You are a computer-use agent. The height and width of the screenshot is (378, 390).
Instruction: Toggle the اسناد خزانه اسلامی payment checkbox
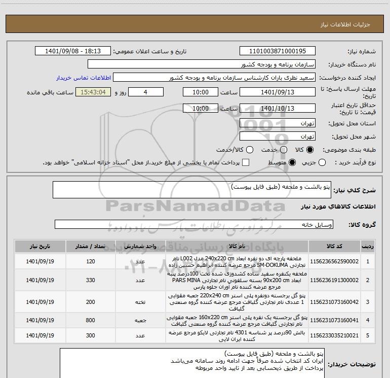point(246,163)
